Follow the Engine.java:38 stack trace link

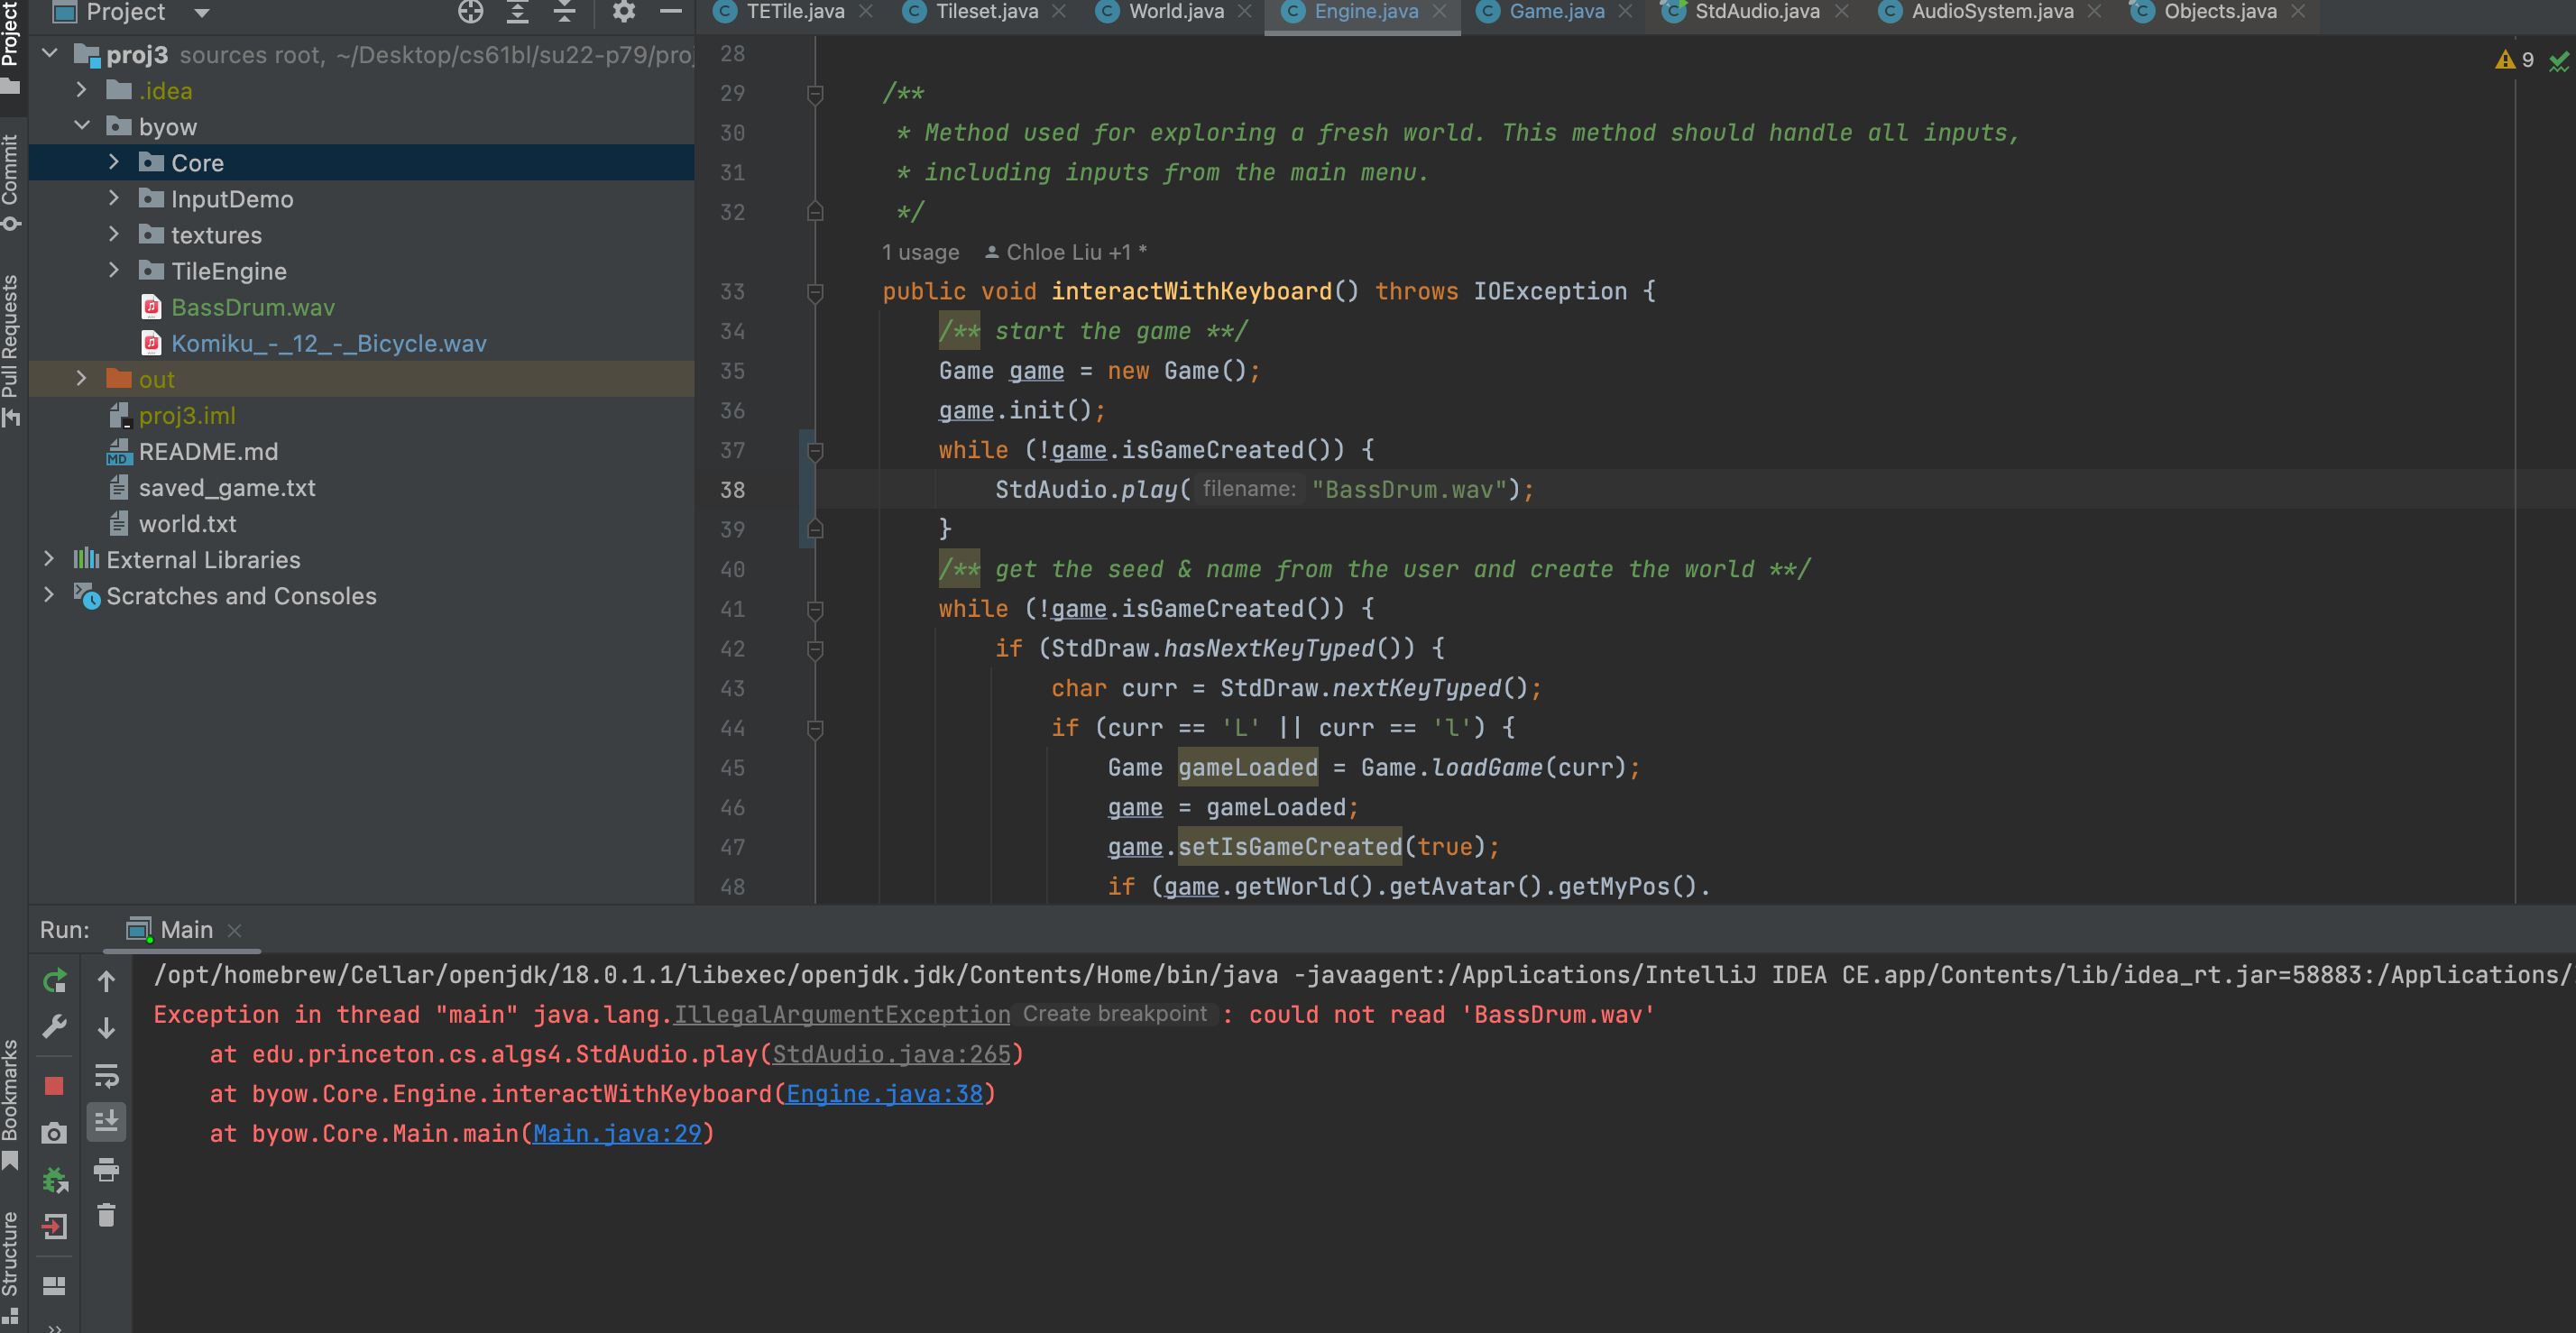[x=884, y=1094]
